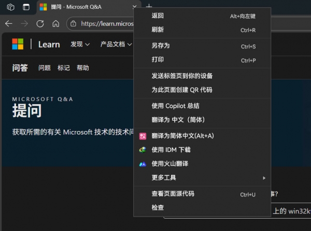Image resolution: width=311 pixels, height=231 pixels.
Task: Open the 问题 link in the Q&A navigation
Action: pos(45,68)
